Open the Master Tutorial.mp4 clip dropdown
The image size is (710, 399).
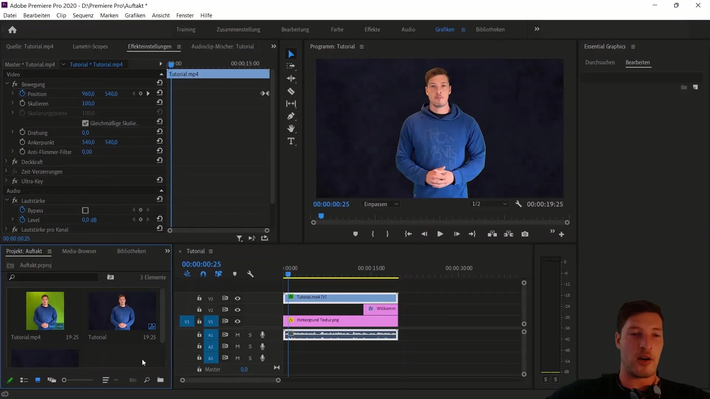63,64
